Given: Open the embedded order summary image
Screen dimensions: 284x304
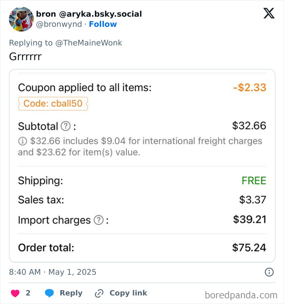Looking at the screenshot, I should pyautogui.click(x=142, y=166).
